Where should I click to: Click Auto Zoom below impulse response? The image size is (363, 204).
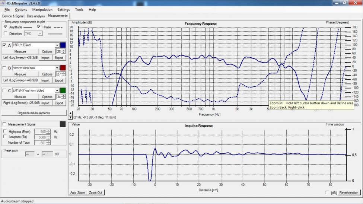tap(78, 192)
